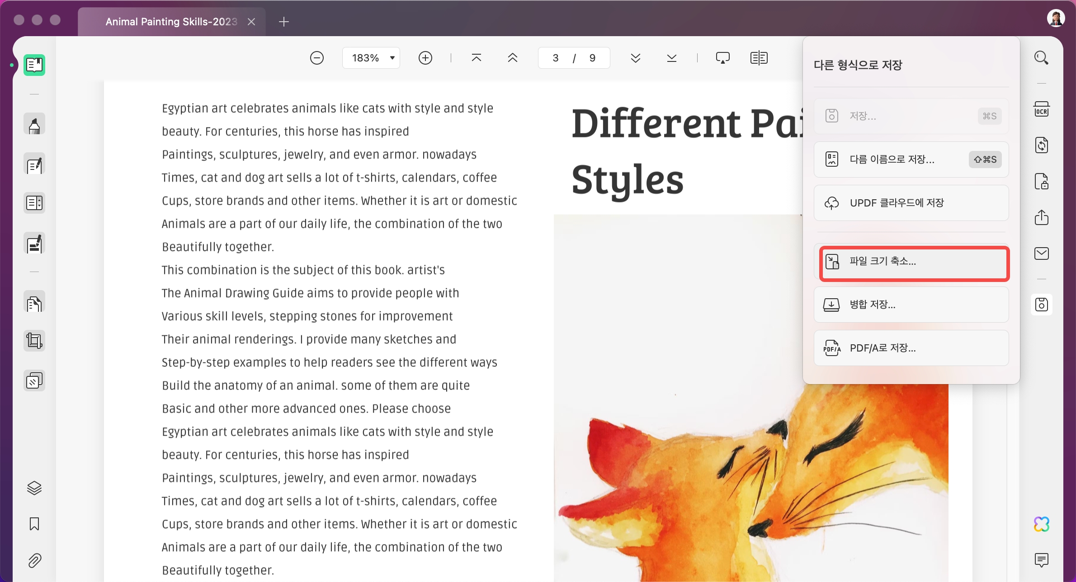Go to the previous page

click(x=513, y=58)
